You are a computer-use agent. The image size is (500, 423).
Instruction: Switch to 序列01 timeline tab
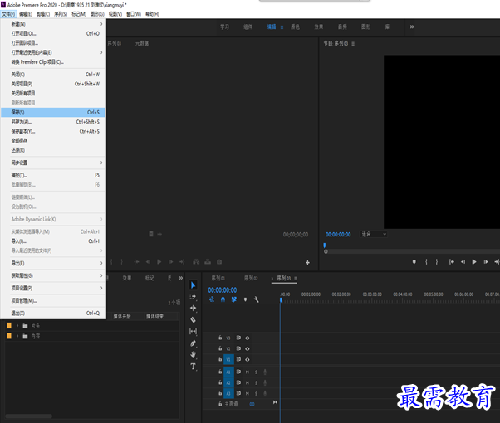coord(218,278)
